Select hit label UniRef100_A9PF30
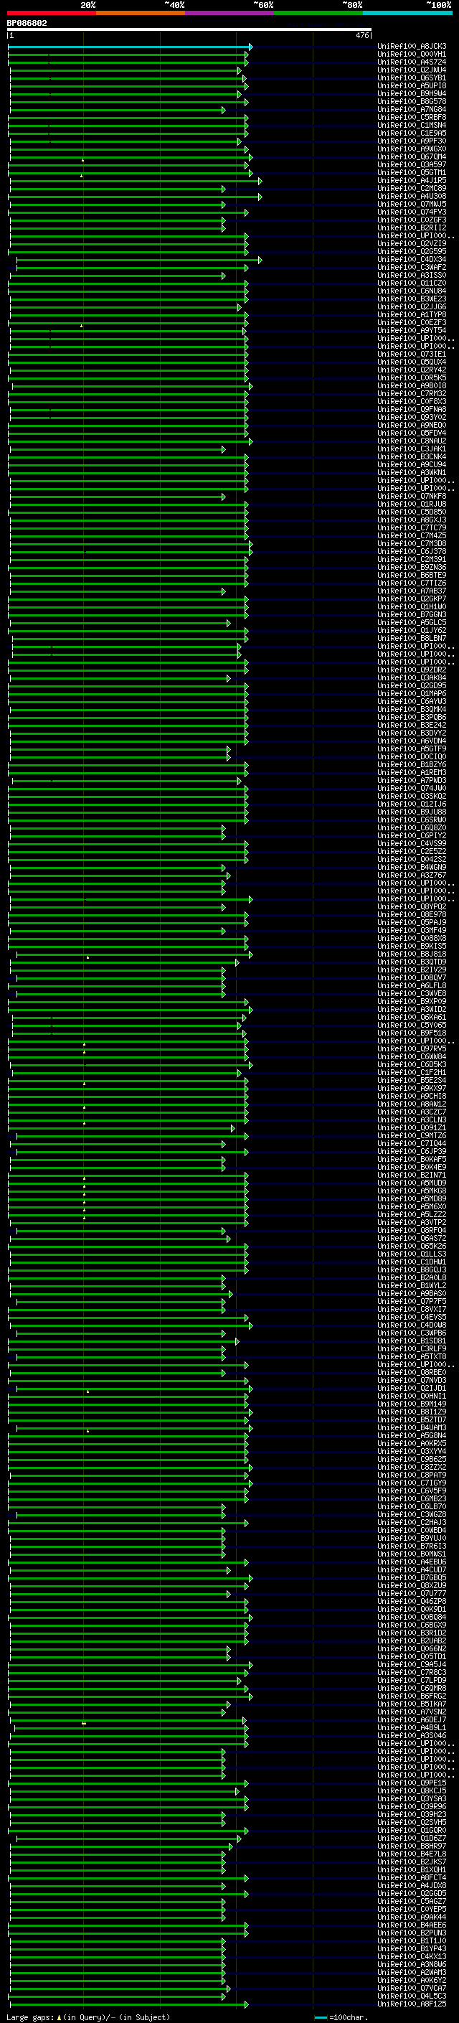Screen dimensions: 459x2023 click(x=412, y=141)
